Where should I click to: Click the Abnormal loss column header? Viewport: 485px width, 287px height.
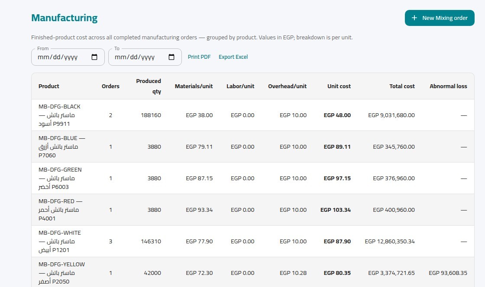pos(448,86)
